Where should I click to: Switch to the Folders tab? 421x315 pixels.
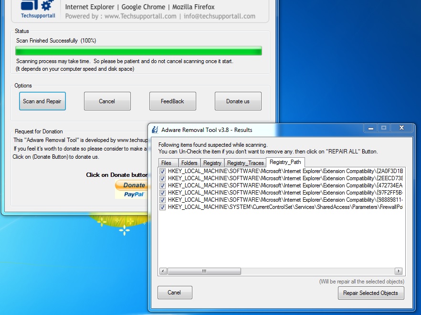click(189, 163)
